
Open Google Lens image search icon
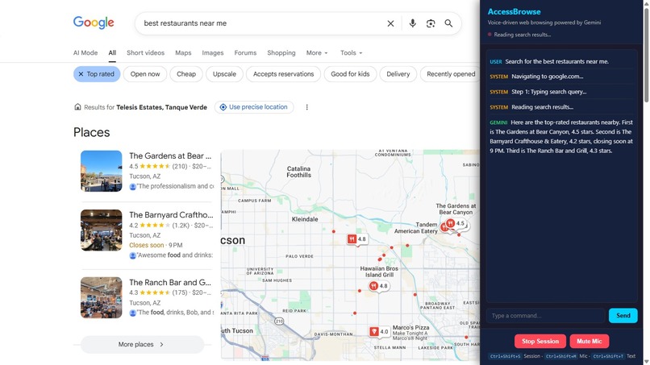point(431,23)
